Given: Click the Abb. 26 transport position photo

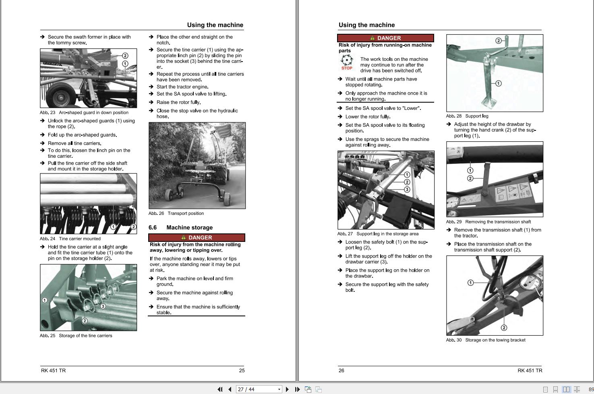Looking at the screenshot, I should (197, 165).
